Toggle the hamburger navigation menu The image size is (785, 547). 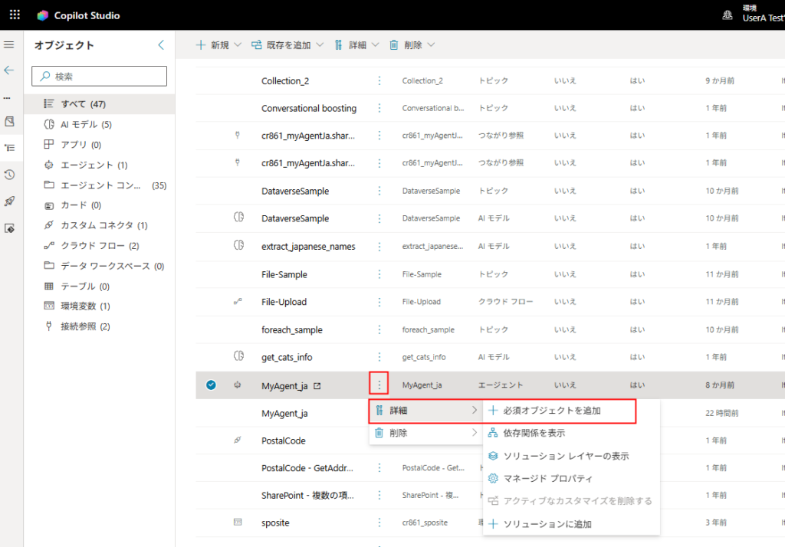pos(9,45)
